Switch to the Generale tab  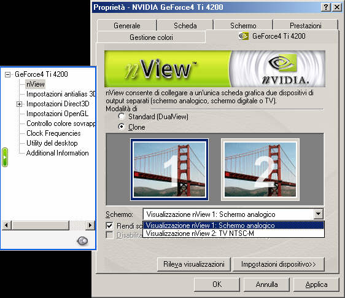[x=127, y=26]
